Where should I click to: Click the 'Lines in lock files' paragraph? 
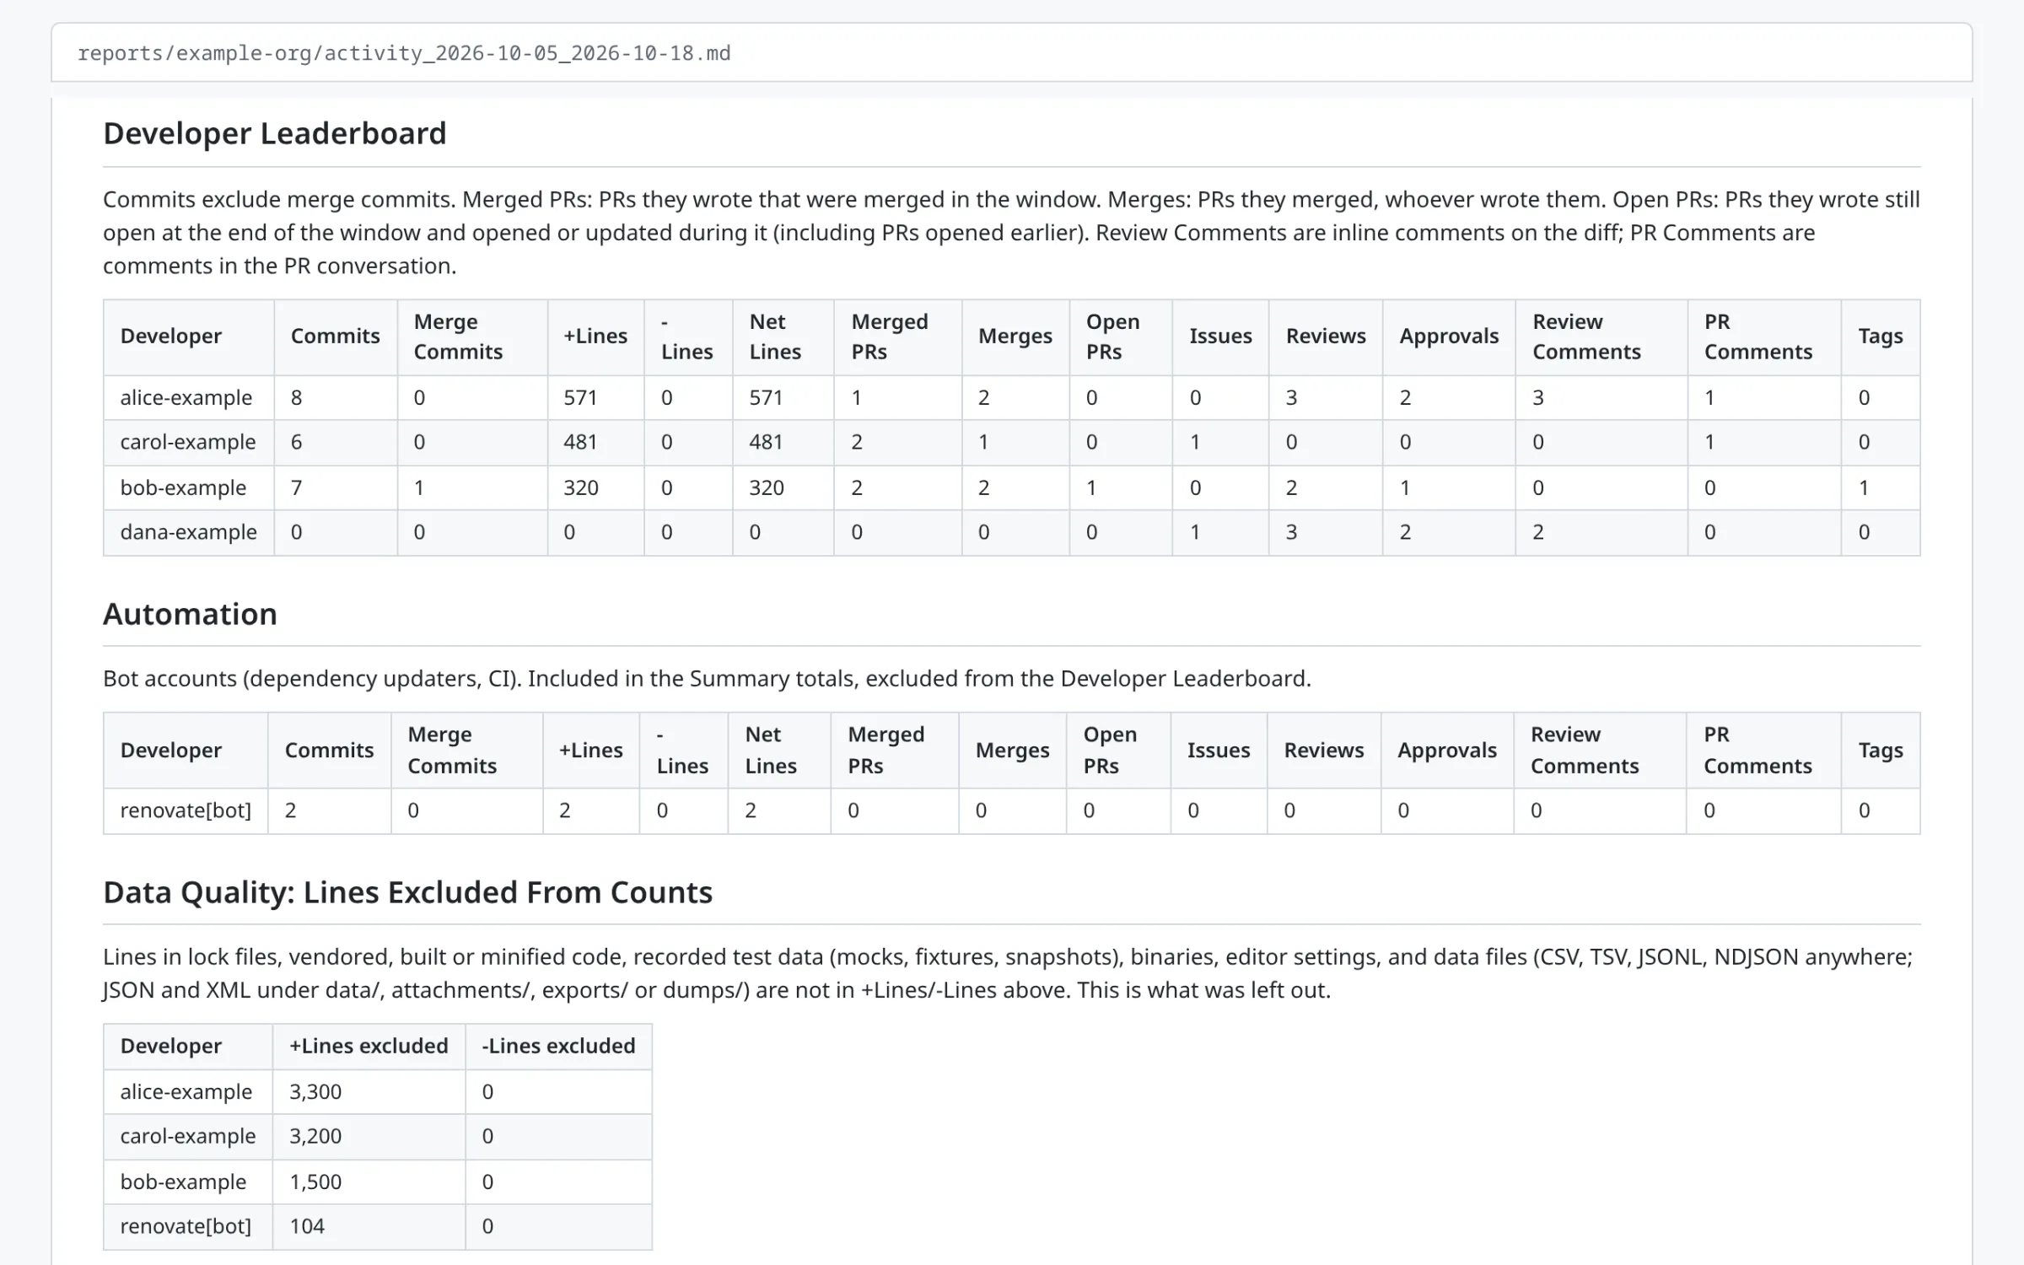(1008, 973)
